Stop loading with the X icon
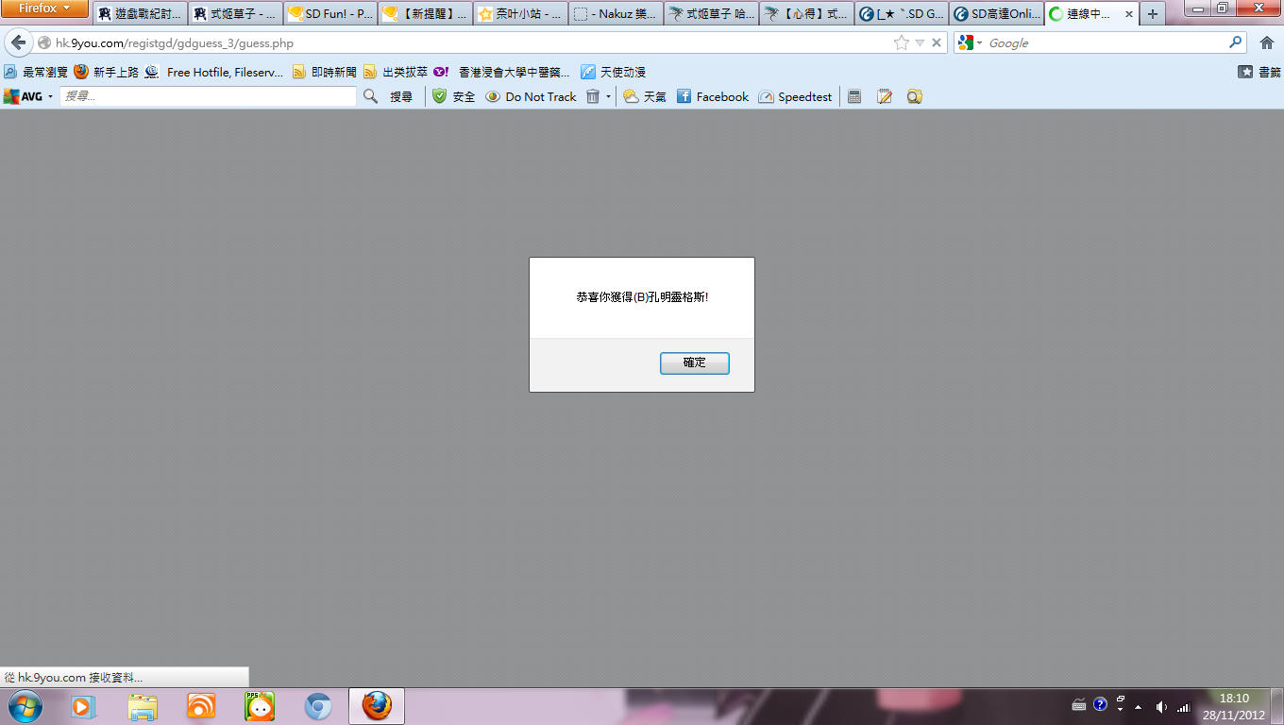Viewport: 1284px width, 725px height. [x=937, y=42]
